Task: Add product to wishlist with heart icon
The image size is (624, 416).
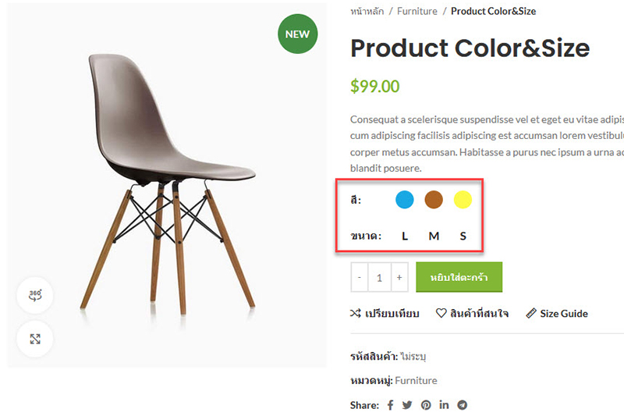Action: 441,314
